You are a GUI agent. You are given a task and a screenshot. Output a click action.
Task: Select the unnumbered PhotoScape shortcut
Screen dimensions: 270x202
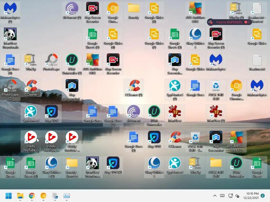coord(51,62)
